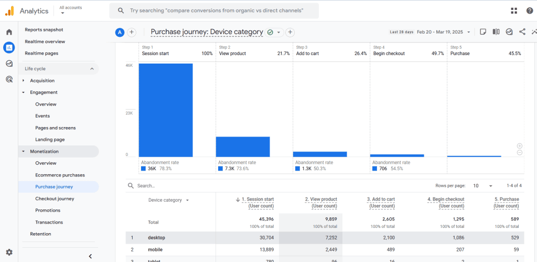
Task: Open Ecommerce purchases report
Action: pos(60,175)
